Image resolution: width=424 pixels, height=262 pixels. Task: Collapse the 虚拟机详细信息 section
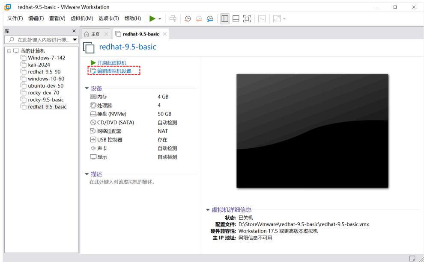(208, 210)
